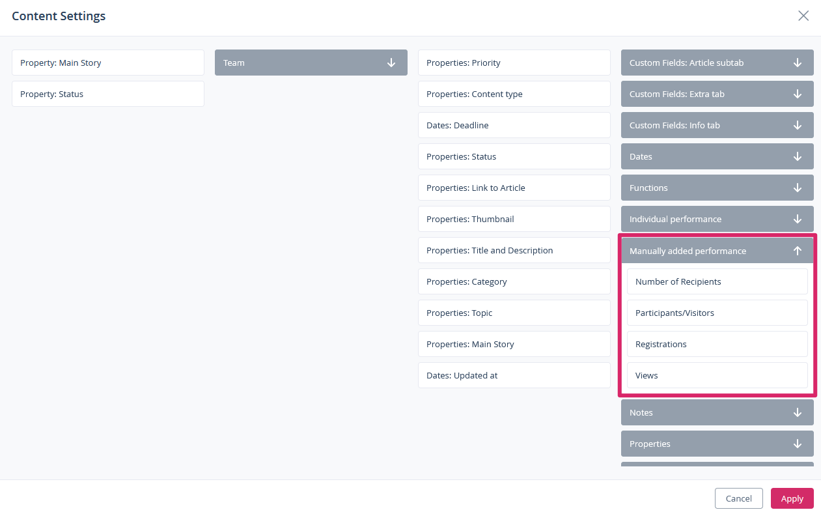Click the Cancel button
Image resolution: width=821 pixels, height=512 pixels.
coord(738,498)
